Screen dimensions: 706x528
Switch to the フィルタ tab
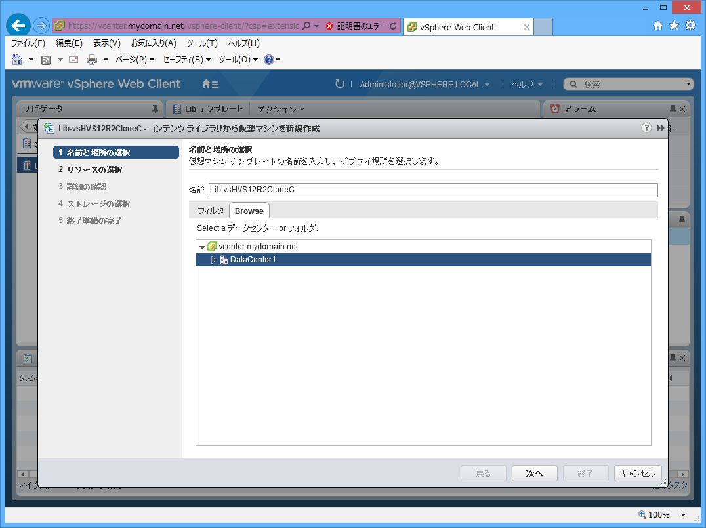coord(210,211)
